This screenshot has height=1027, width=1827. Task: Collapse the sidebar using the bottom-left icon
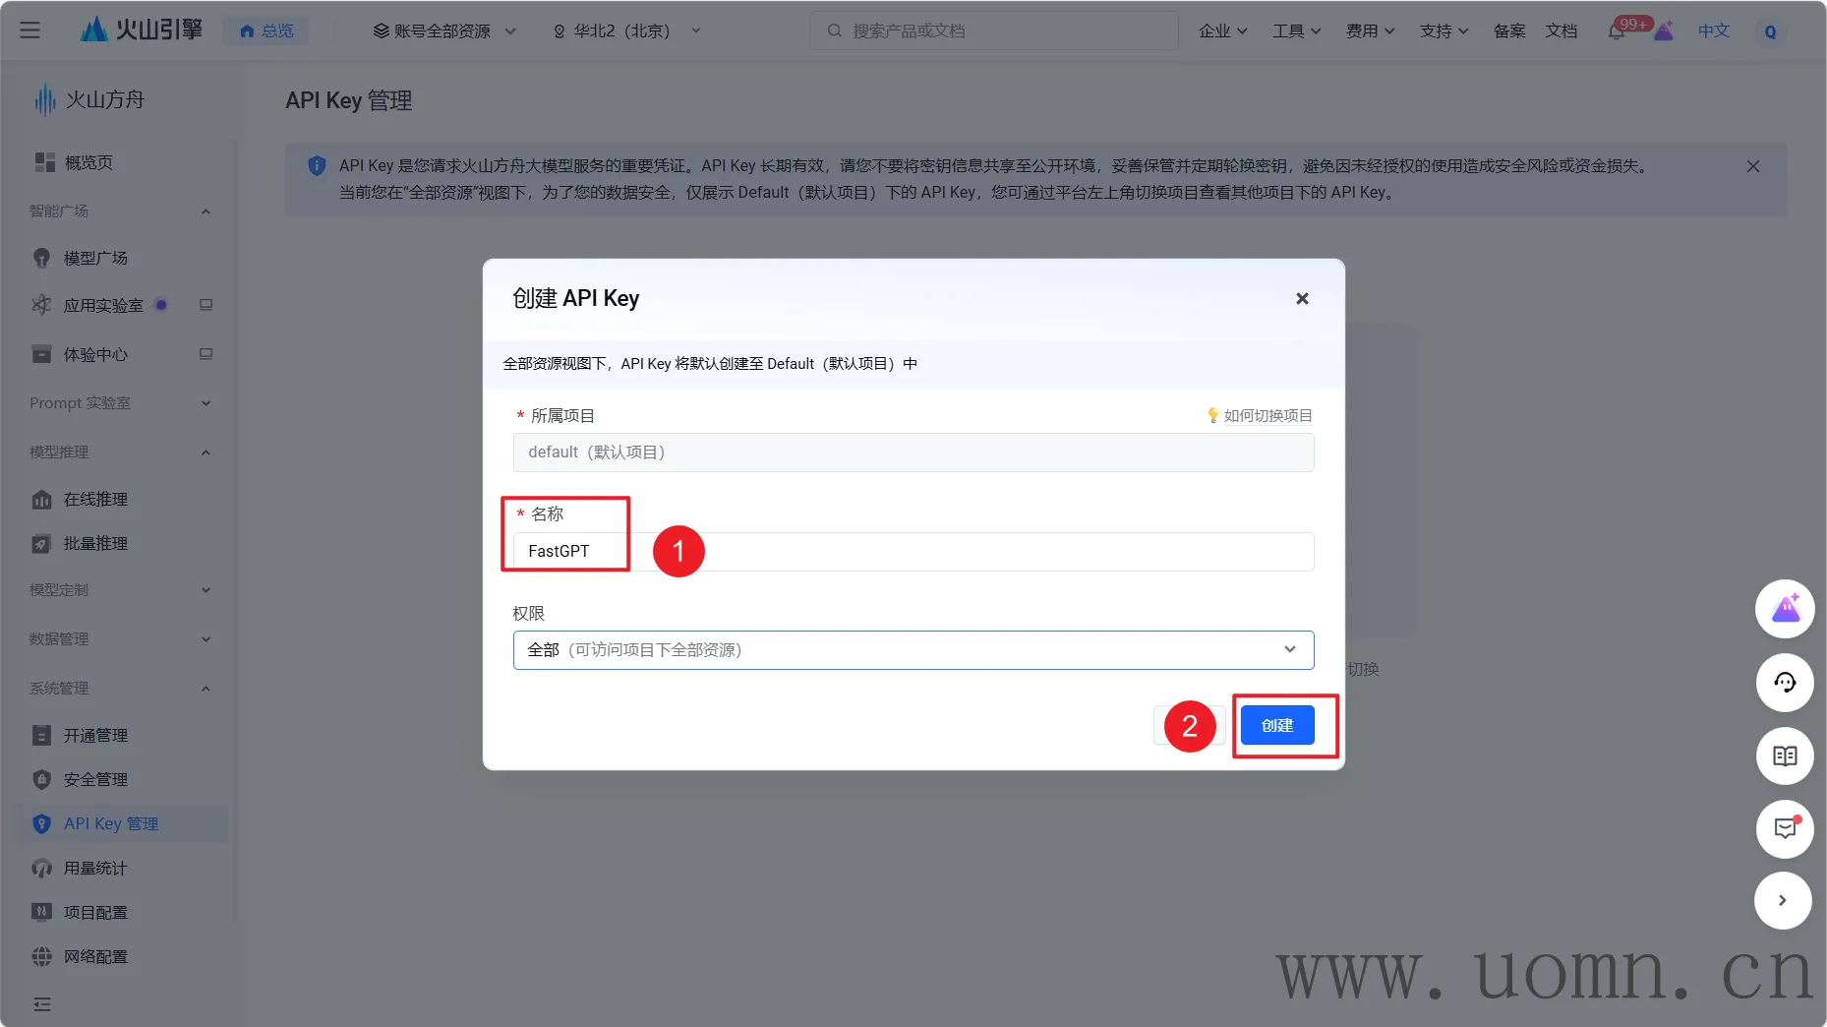(42, 1003)
